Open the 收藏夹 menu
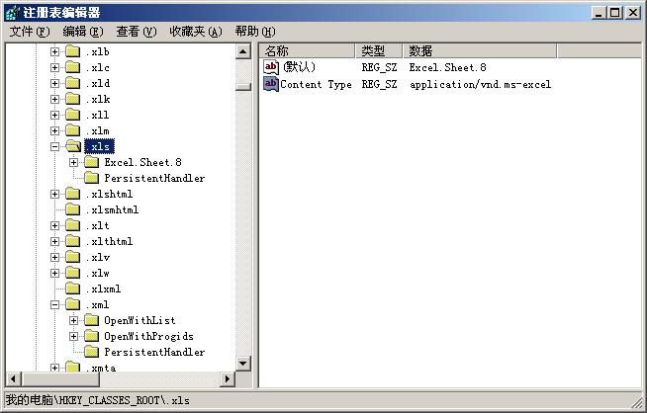The height and width of the screenshot is (413, 647). [x=195, y=32]
